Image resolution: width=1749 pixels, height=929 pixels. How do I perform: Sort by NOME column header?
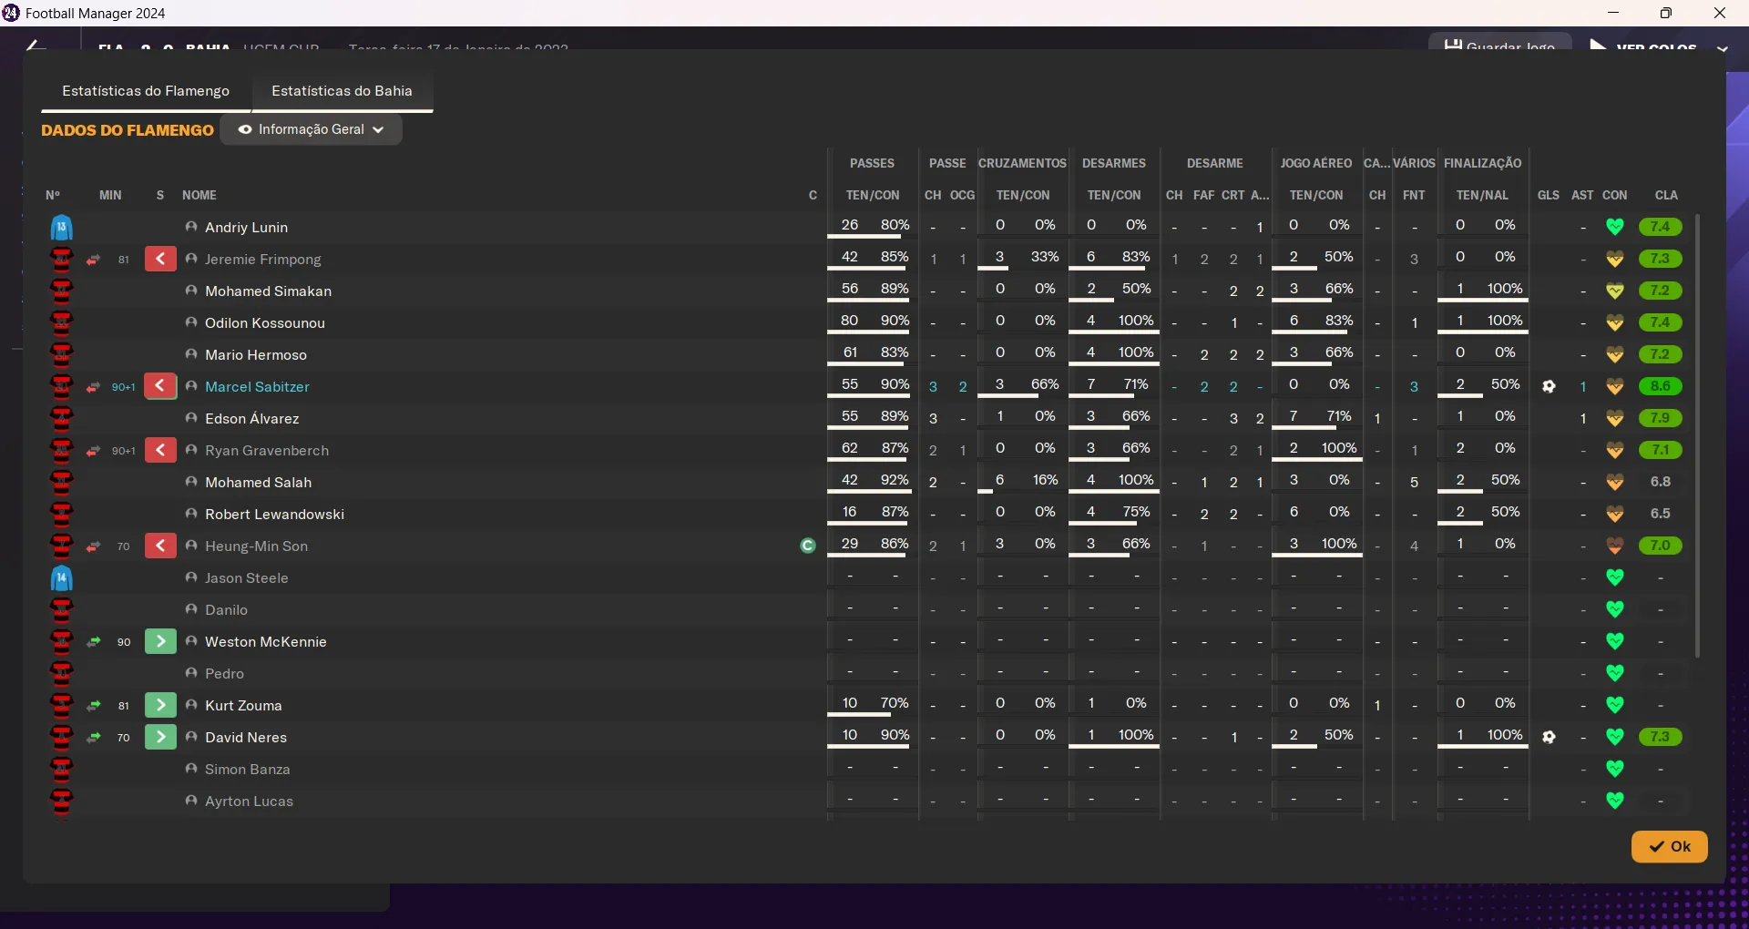(199, 195)
